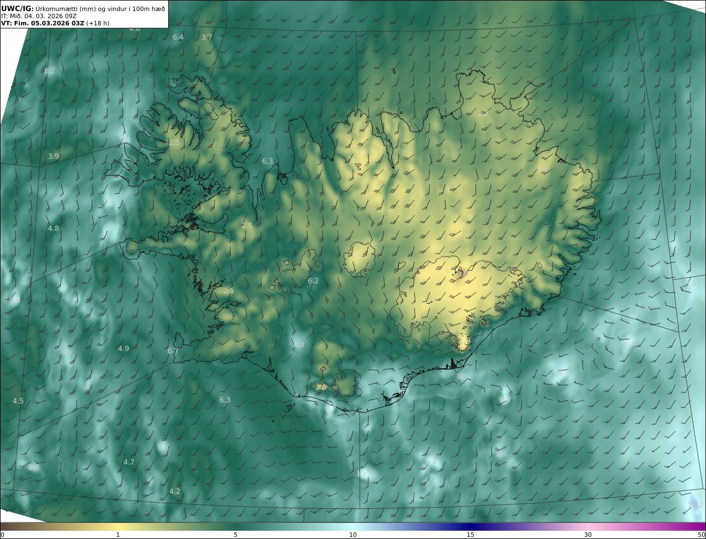The image size is (706, 539).
Task: Click the 30 tick on the color scale
Action: 588,535
